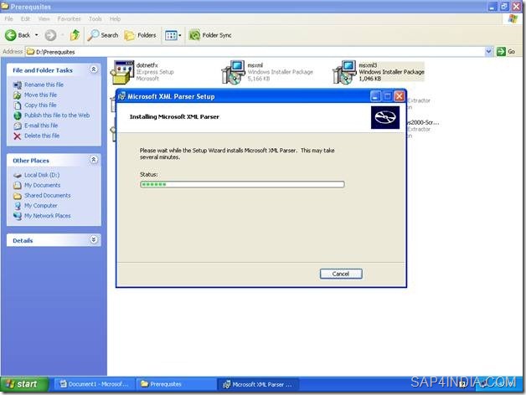
Task: Open My Computer link
Action: (41, 206)
